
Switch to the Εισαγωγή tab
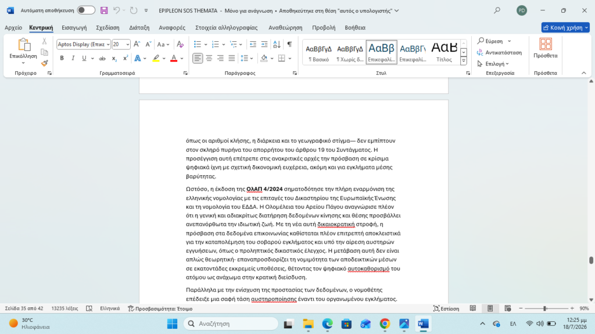[x=74, y=28]
